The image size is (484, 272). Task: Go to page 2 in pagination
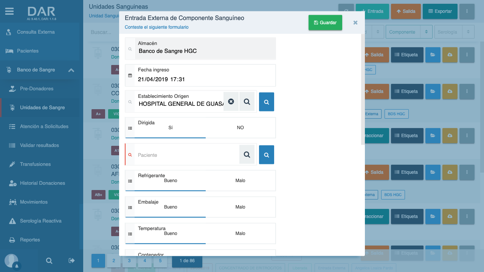coord(113,261)
